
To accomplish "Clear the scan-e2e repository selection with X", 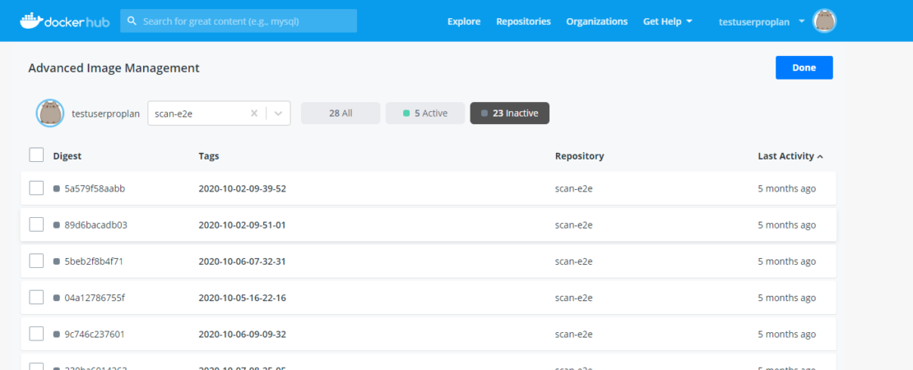I will tap(254, 113).
